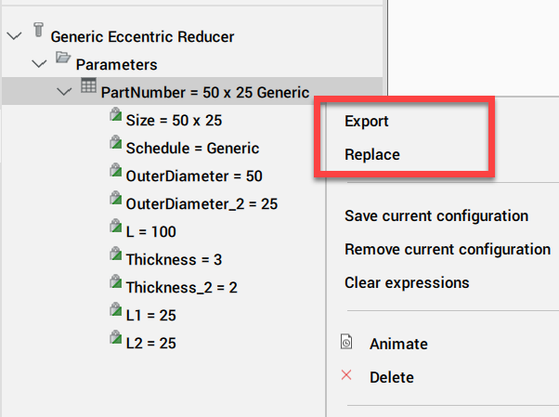Viewport: 559px width, 417px height.
Task: Choose Export from the context menu
Action: 367,122
